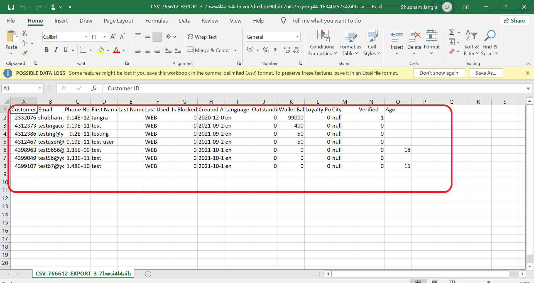Increase font size with larger A icon

[113, 37]
